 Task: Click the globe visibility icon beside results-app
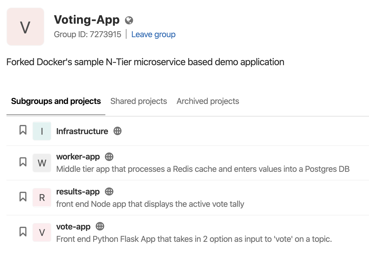click(x=109, y=192)
